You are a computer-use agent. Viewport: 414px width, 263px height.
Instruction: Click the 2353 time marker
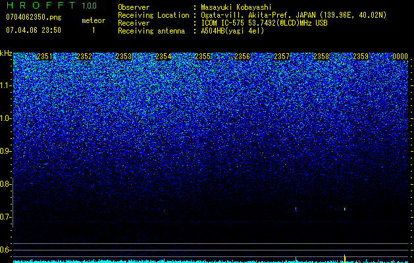[124, 57]
